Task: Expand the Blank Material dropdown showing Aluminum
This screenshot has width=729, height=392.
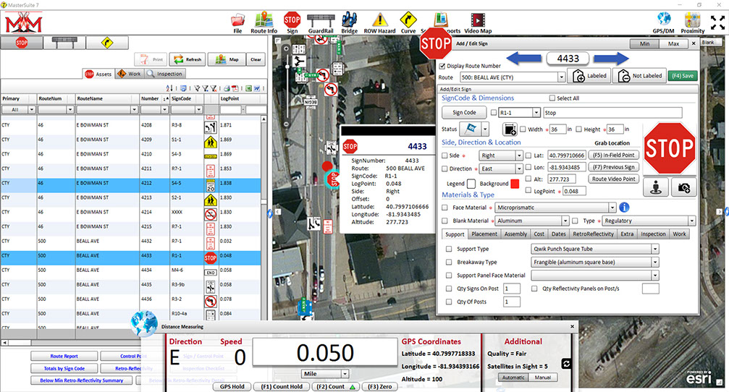Action: [565, 221]
